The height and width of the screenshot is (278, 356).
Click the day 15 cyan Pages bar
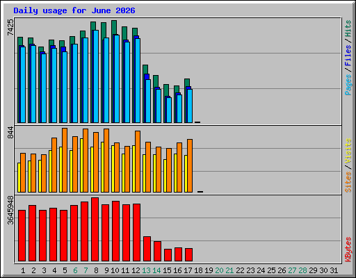pos(169,110)
